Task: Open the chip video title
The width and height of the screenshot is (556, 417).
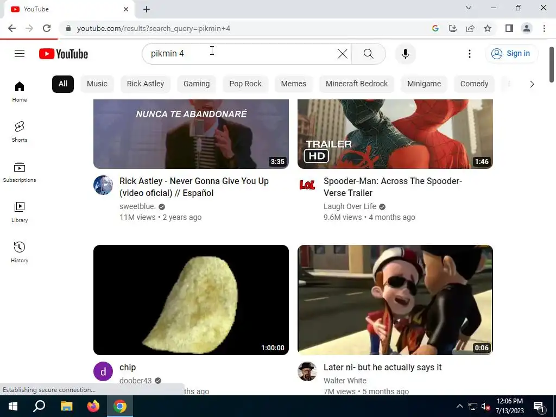Action: (x=128, y=368)
